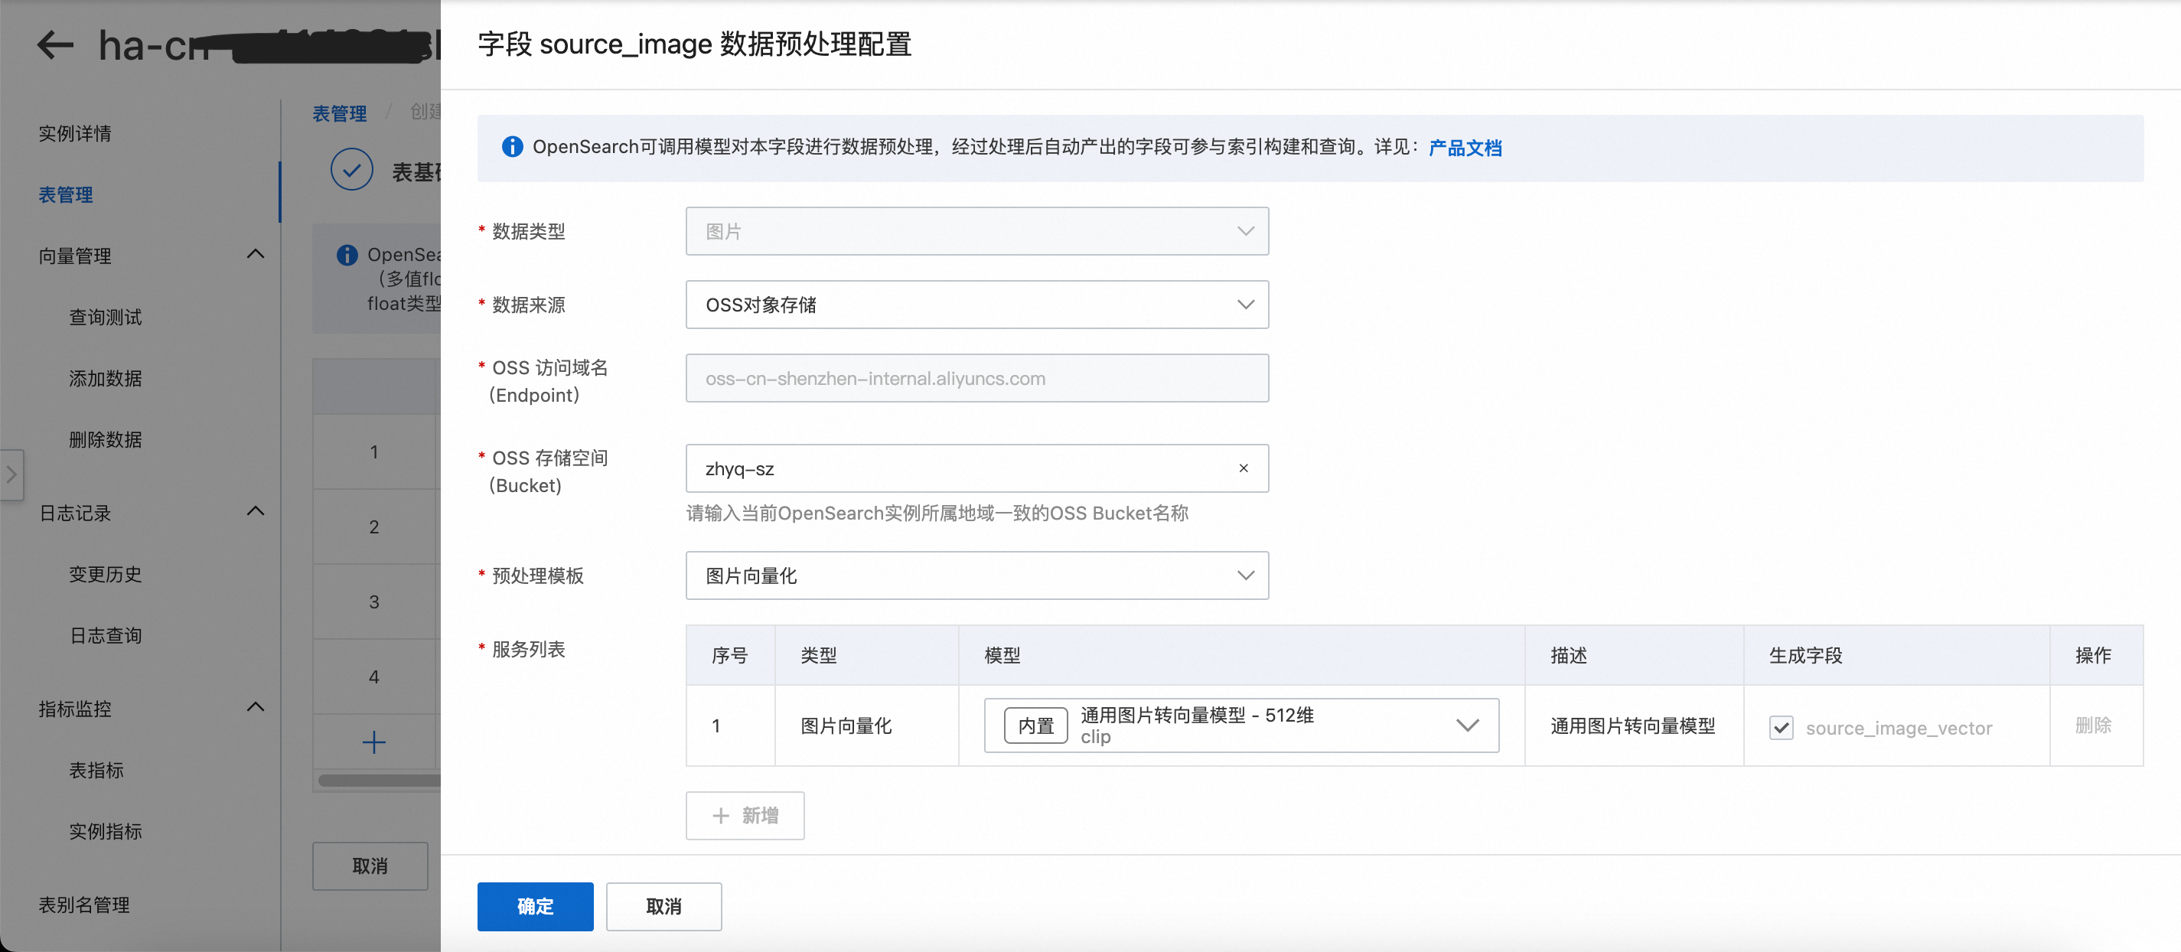Image resolution: width=2181 pixels, height=952 pixels.
Task: Click the 删除 action in service row
Action: [2092, 725]
